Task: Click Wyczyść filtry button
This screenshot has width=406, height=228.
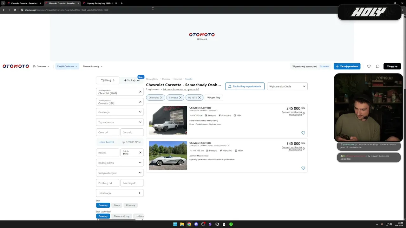Action: point(214,98)
